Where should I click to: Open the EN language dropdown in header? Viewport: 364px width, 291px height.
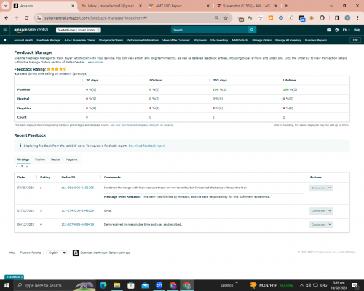pyautogui.click(x=346, y=30)
